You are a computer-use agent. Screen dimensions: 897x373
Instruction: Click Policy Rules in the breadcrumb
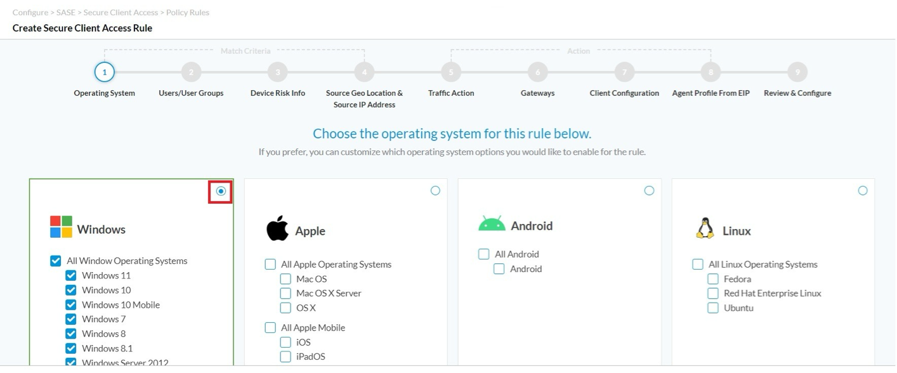point(188,12)
